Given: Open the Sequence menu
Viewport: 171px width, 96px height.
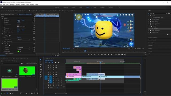Looking at the screenshot, I should pyautogui.click(x=12, y=5).
